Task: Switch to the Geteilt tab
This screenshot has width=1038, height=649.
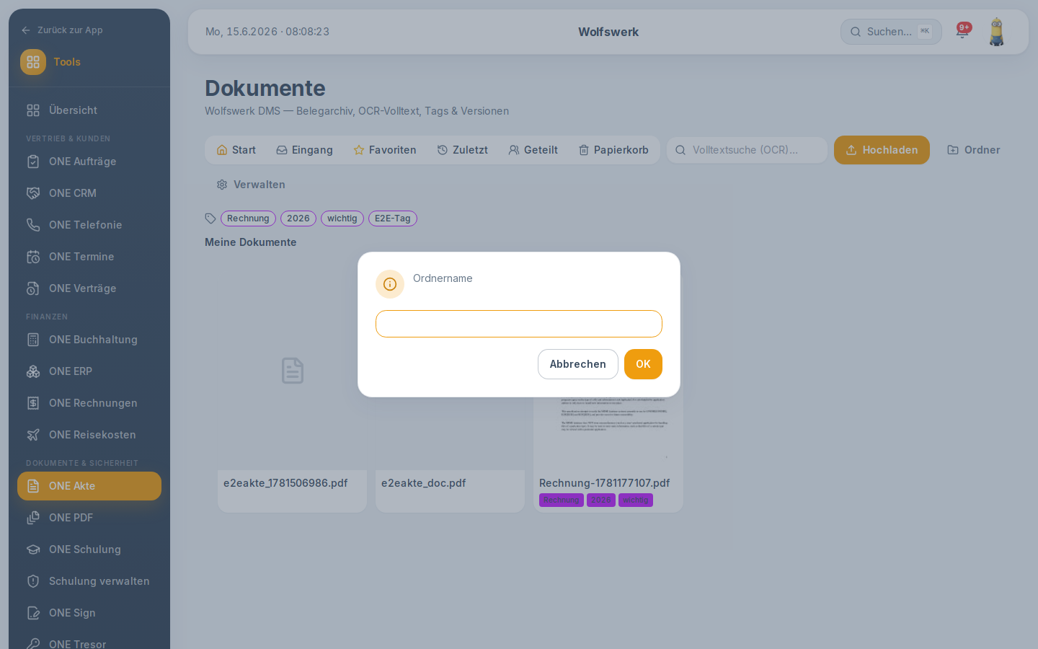Action: [533, 150]
